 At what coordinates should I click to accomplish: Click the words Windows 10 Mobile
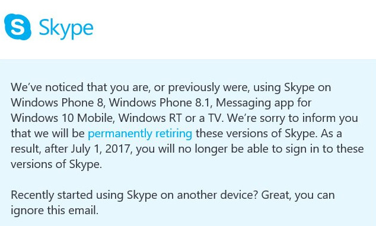[62, 118]
